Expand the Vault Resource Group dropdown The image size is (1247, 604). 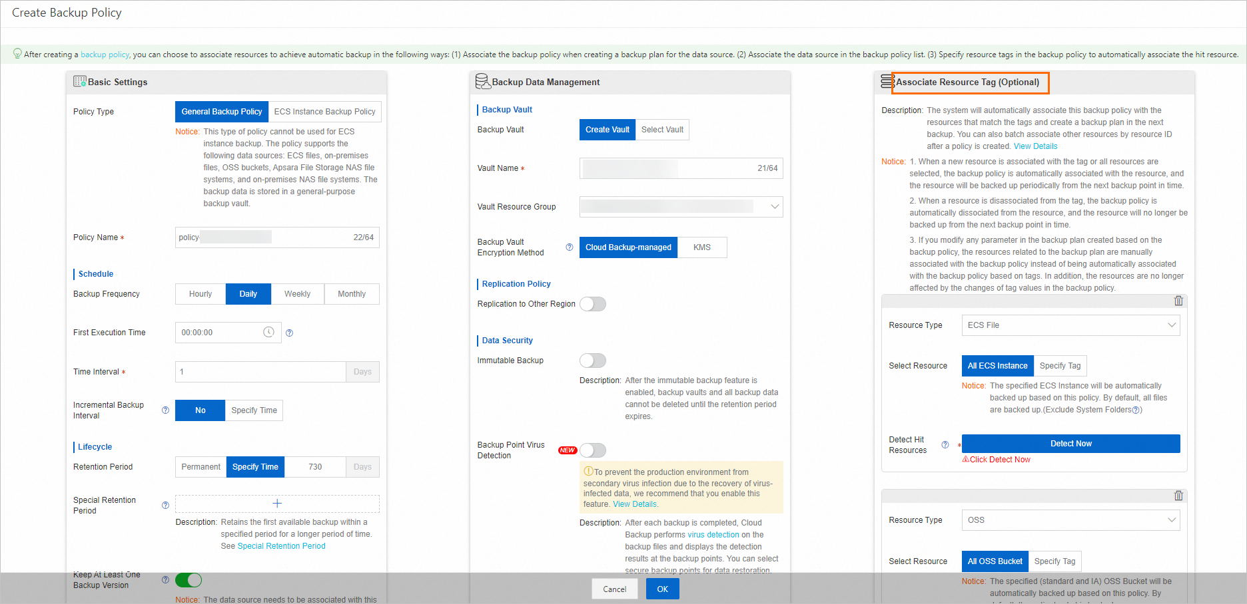681,207
